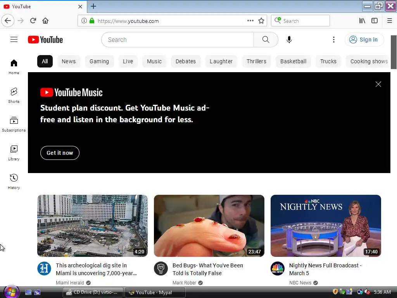This screenshot has height=298, width=397.
Task: Open the Bed Bugs video thumbnail
Action: 209,226
